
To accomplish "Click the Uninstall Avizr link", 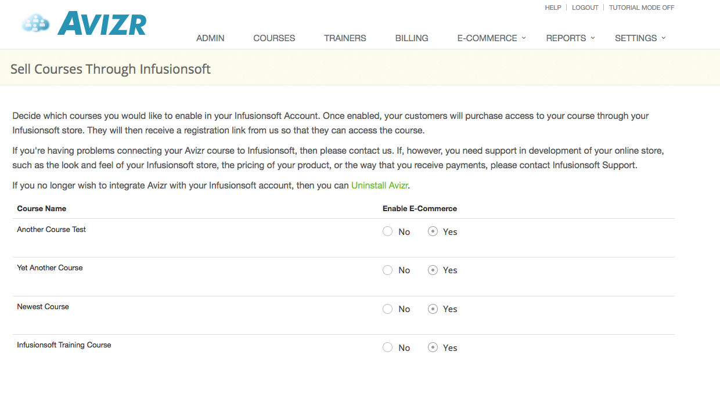I will click(x=380, y=186).
